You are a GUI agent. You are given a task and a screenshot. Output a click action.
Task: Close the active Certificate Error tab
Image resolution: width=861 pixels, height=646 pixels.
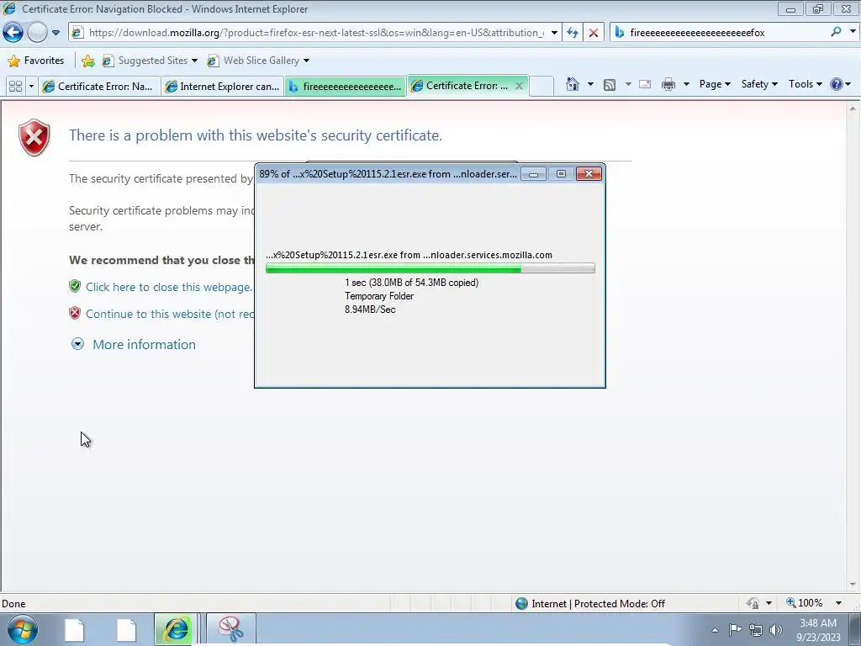click(519, 86)
